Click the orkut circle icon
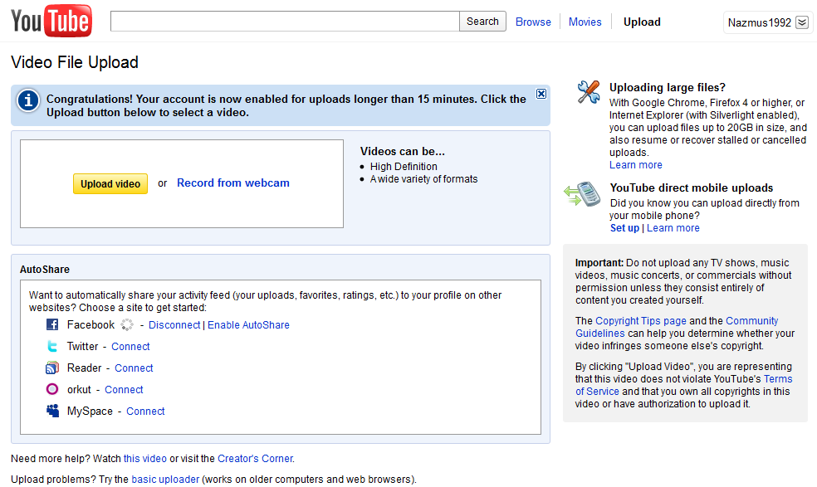 tap(52, 389)
